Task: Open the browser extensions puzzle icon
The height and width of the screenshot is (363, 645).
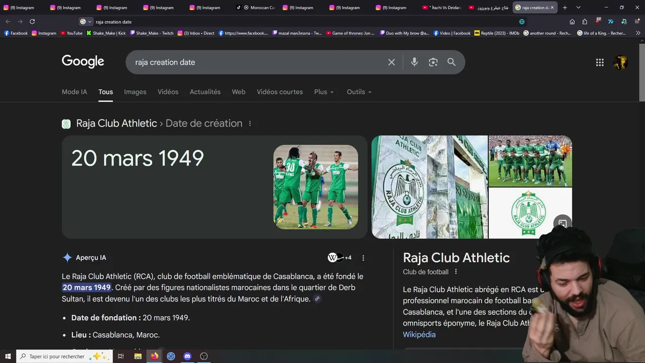Action: 585,22
